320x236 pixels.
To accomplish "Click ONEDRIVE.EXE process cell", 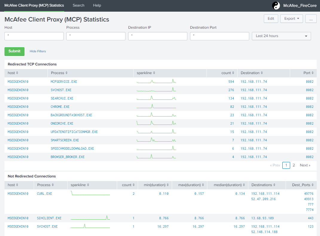I will click(62, 123).
